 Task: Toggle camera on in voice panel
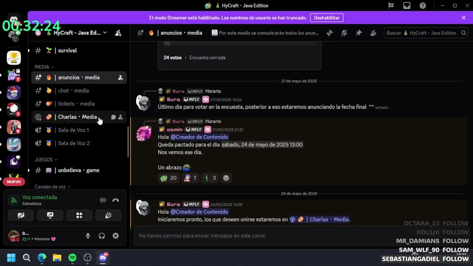click(x=21, y=215)
